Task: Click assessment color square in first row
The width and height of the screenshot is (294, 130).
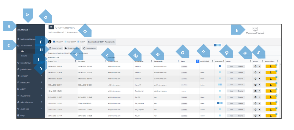Action: [220, 66]
